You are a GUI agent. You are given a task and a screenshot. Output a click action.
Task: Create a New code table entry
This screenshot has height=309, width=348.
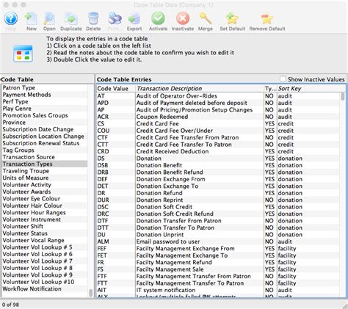(31, 21)
